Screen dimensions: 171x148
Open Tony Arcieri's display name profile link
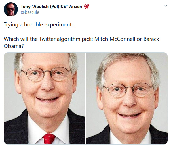click(52, 7)
